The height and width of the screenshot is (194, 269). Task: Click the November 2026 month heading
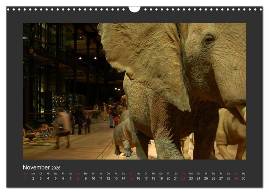(x=42, y=167)
